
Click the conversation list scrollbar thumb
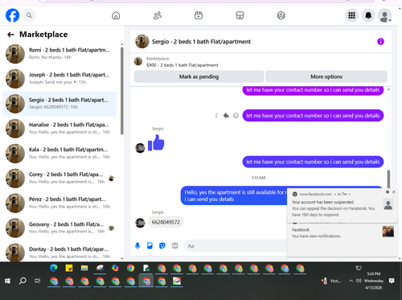tap(122, 91)
